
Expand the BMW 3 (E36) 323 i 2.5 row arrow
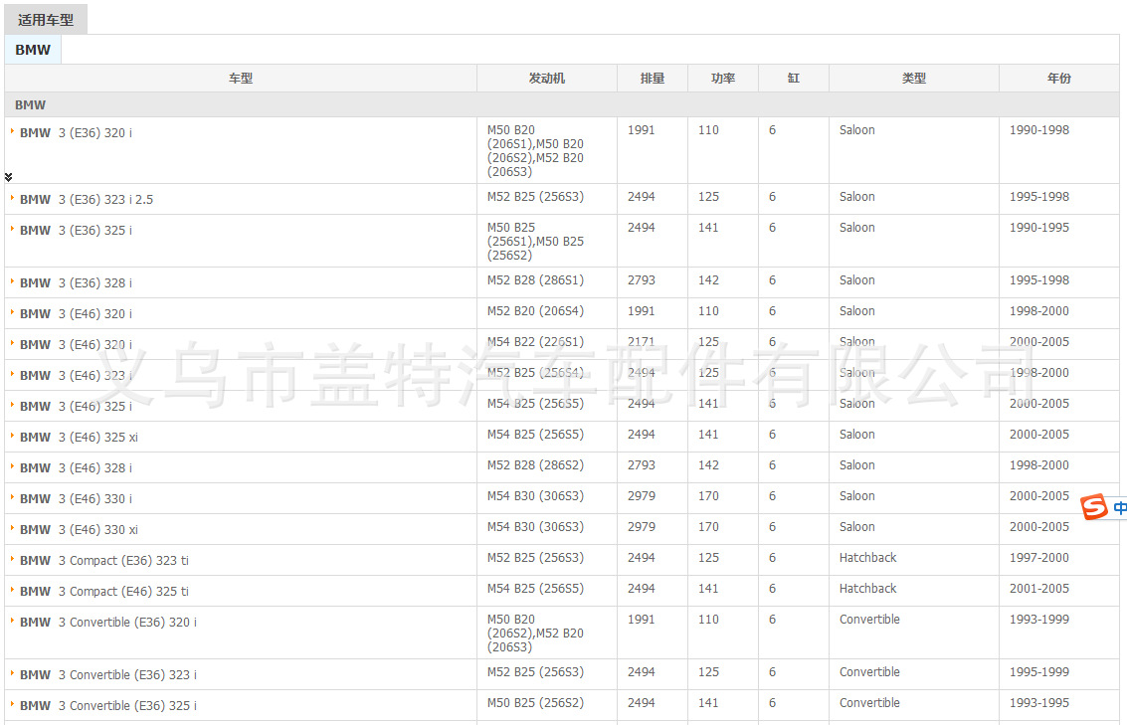[x=12, y=198]
